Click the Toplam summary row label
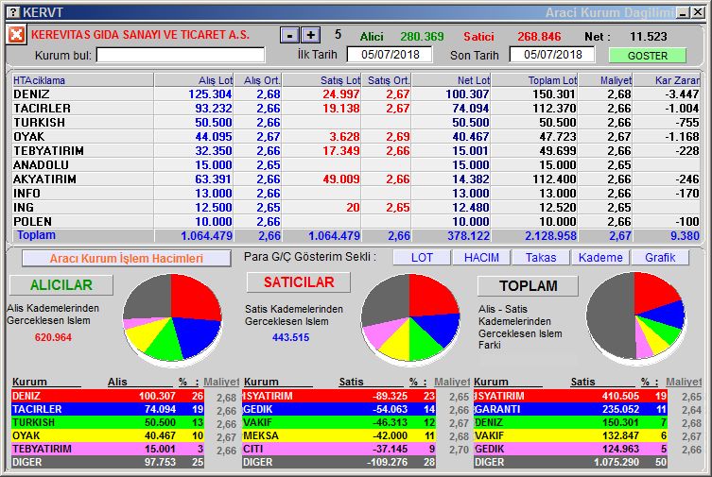 click(x=36, y=235)
